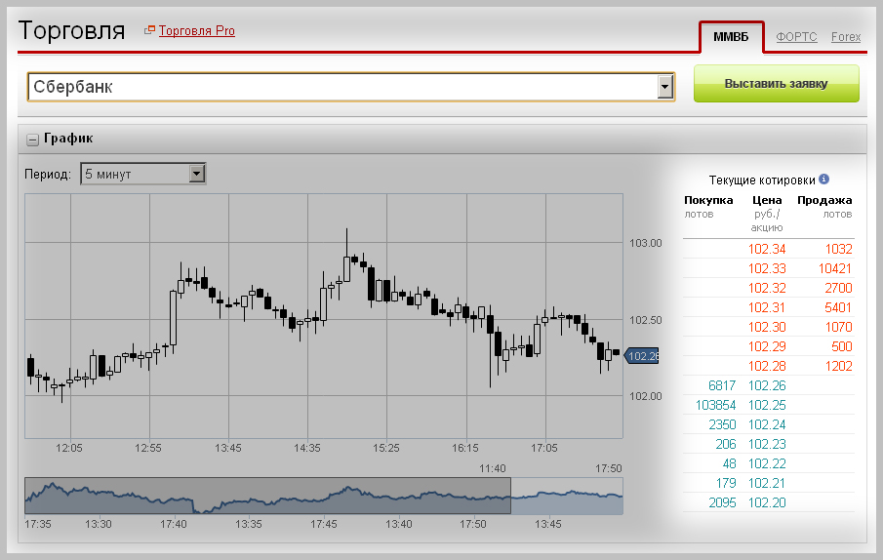Click the sell price 102.31

(767, 308)
